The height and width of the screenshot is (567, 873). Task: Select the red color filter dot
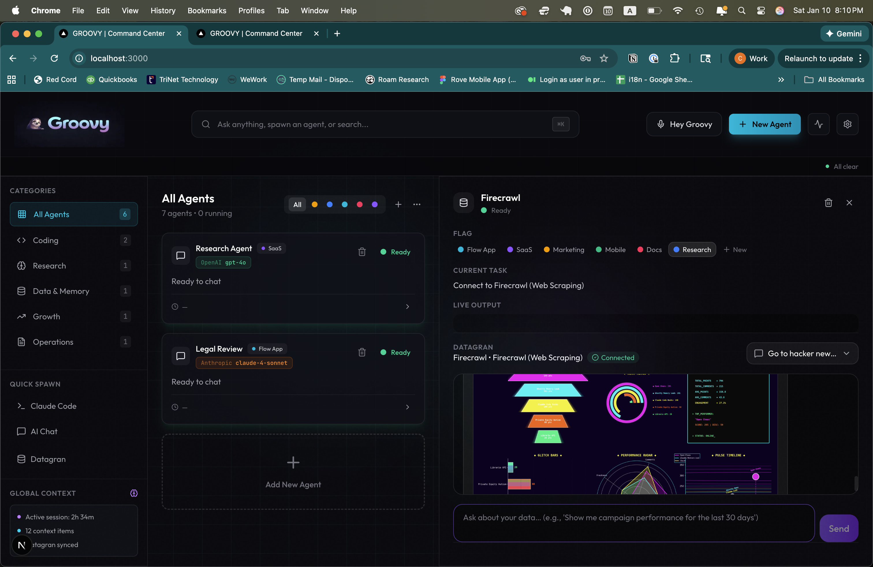pyautogui.click(x=359, y=204)
